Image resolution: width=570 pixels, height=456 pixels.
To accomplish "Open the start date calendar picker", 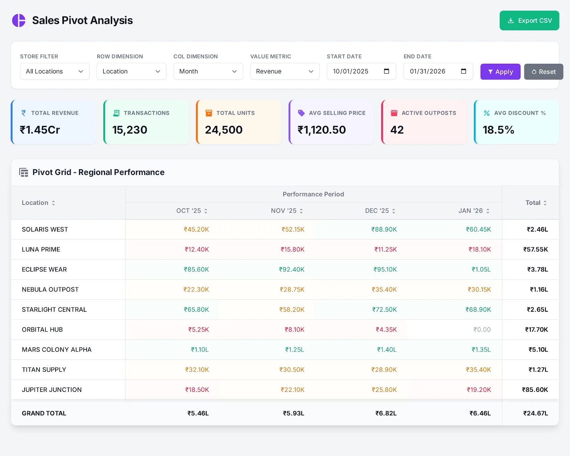I will [387, 71].
